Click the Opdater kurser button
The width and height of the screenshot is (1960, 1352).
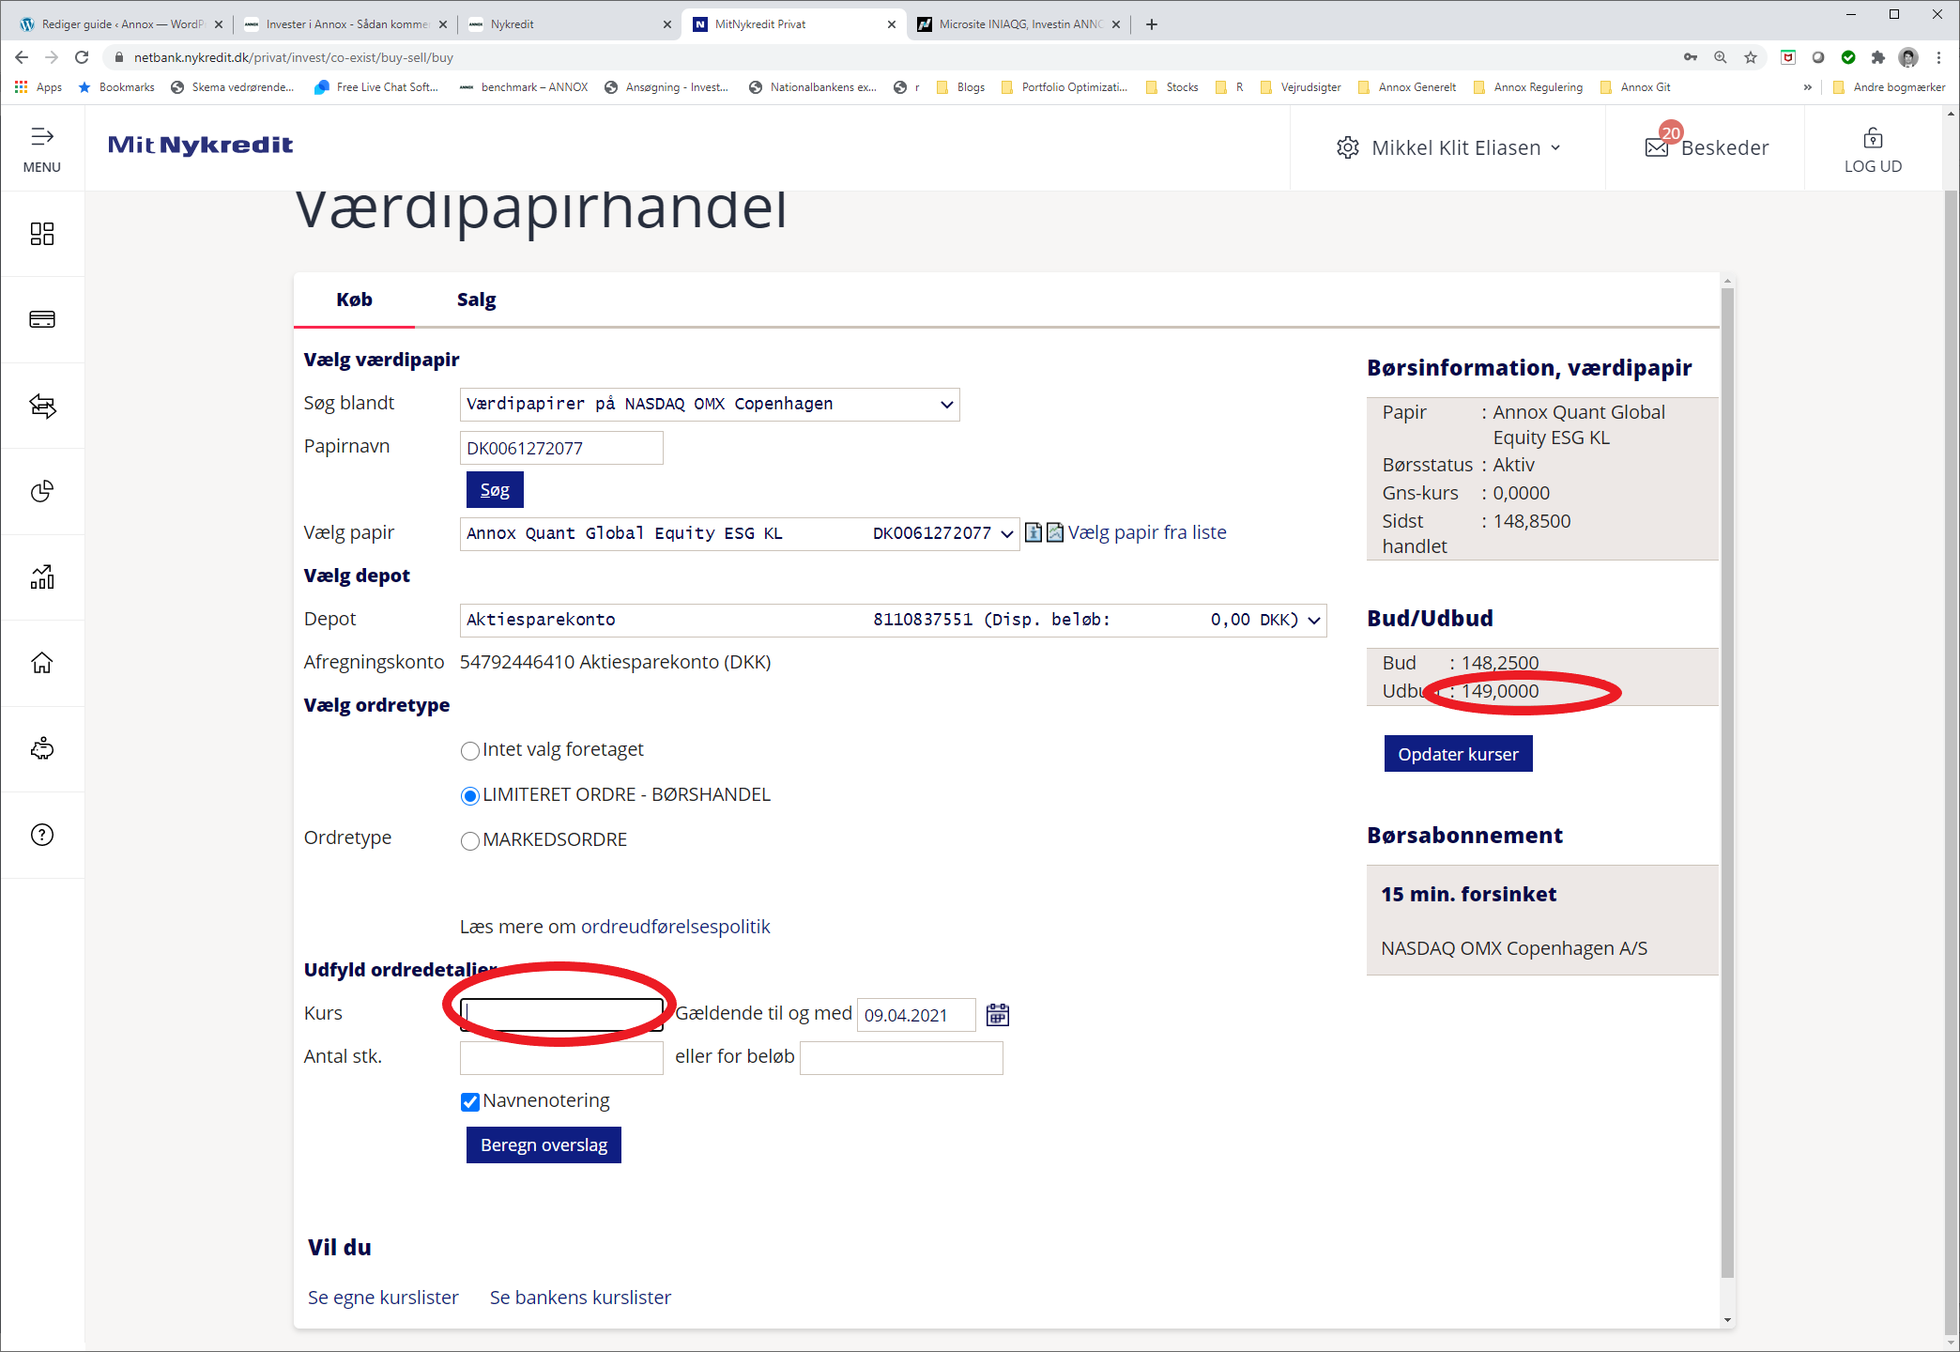tap(1458, 754)
